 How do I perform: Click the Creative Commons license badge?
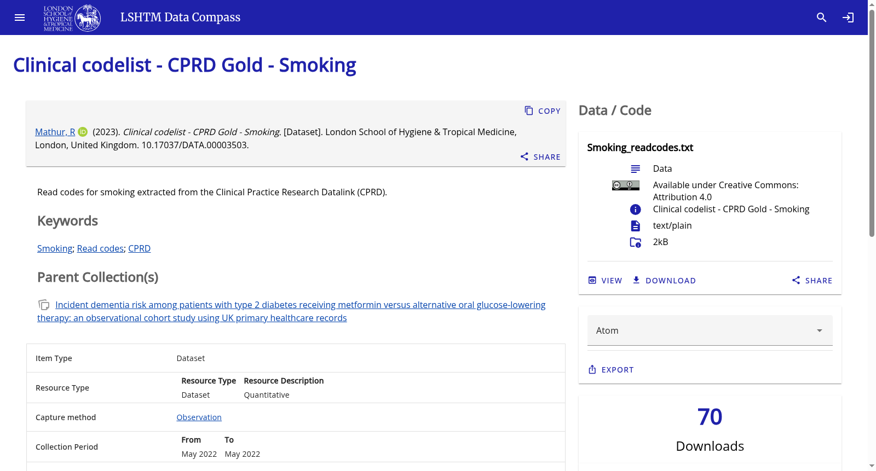pos(625,185)
